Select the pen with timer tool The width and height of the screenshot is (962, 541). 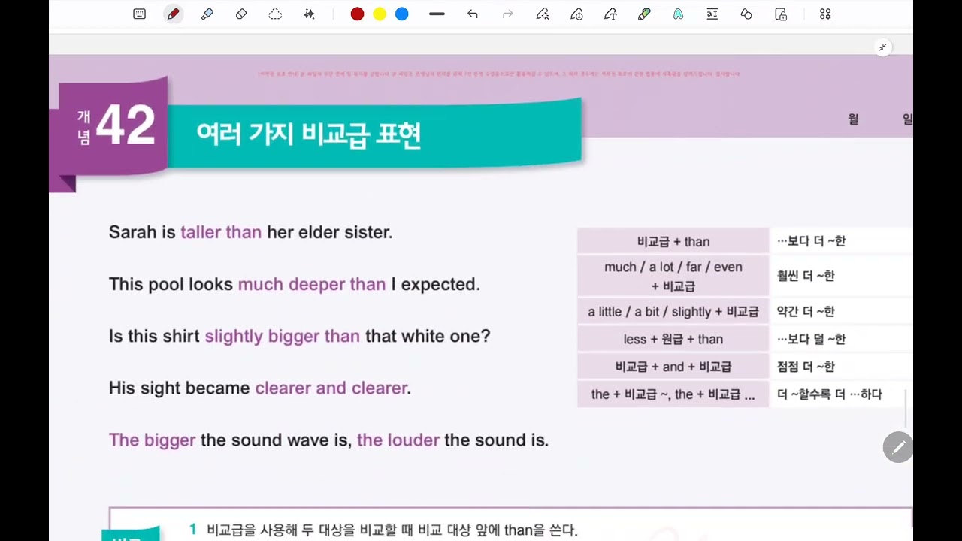[576, 14]
